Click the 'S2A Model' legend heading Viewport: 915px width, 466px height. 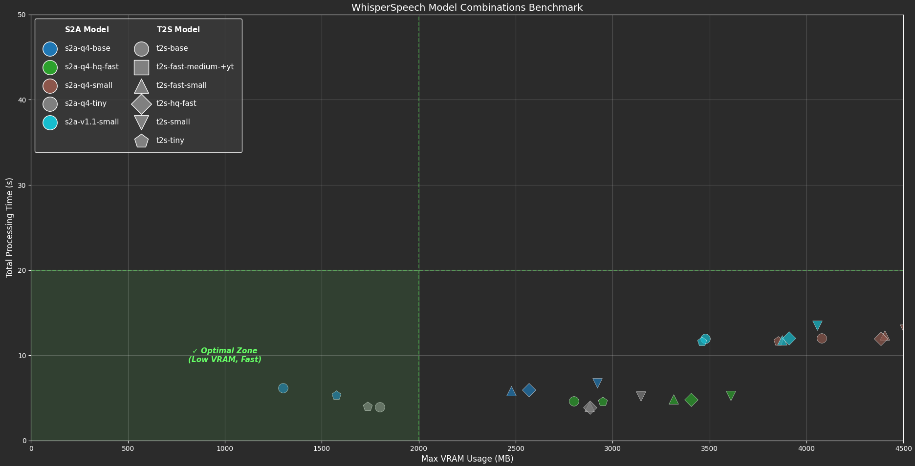87,30
